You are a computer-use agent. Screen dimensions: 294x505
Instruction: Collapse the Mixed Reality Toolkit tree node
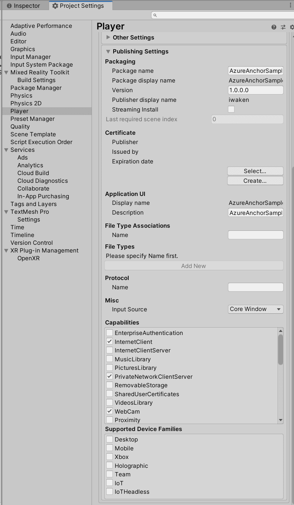point(6,72)
